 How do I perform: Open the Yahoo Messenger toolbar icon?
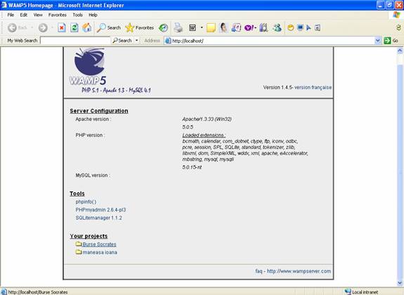click(x=249, y=27)
